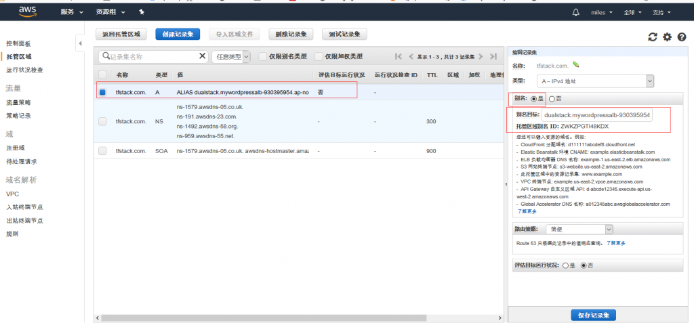Click the green pencil edit name icon
The image size is (694, 323).
point(576,64)
